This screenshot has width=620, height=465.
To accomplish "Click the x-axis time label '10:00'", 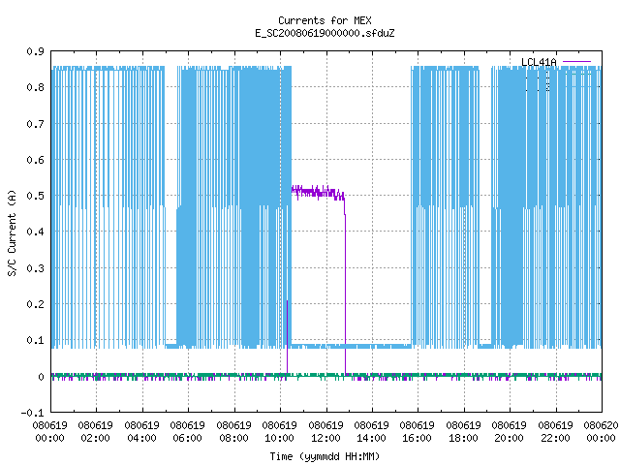I will [x=279, y=438].
